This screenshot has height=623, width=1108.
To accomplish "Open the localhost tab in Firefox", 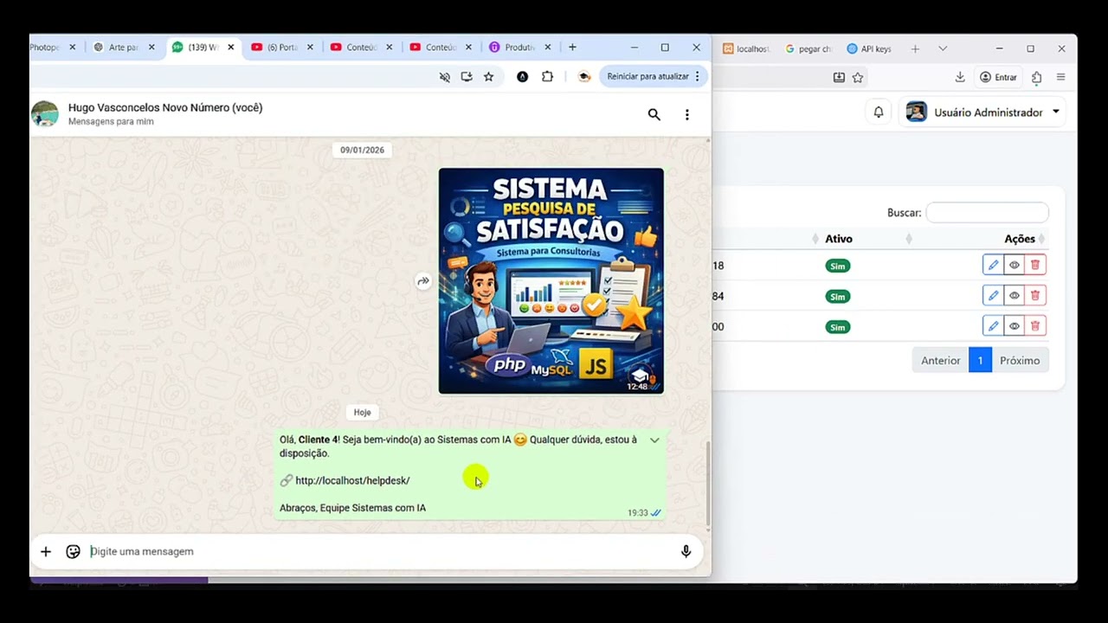I will [746, 48].
